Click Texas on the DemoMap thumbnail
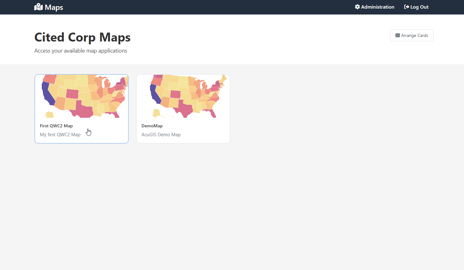Viewport: 464px width, 270px height. point(184,110)
